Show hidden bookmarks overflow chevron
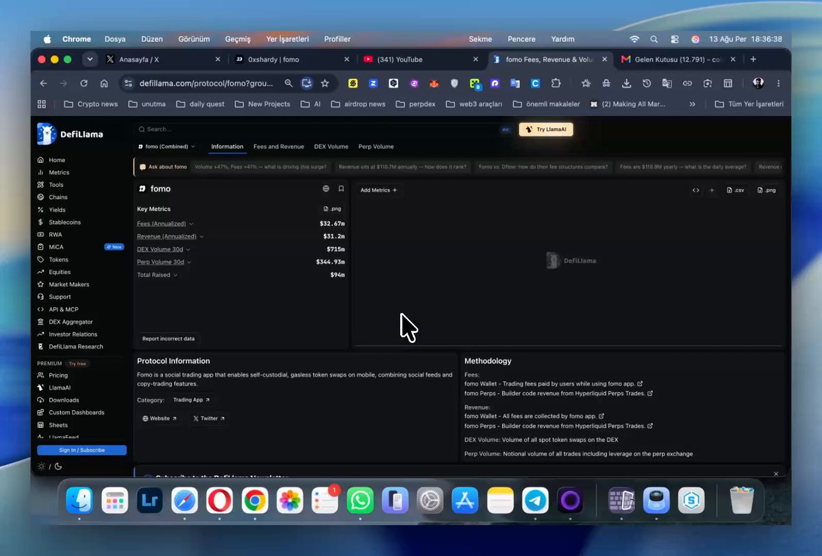 (692, 104)
